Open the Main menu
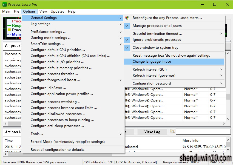This screenshot has width=233, height=165. coord(6,11)
